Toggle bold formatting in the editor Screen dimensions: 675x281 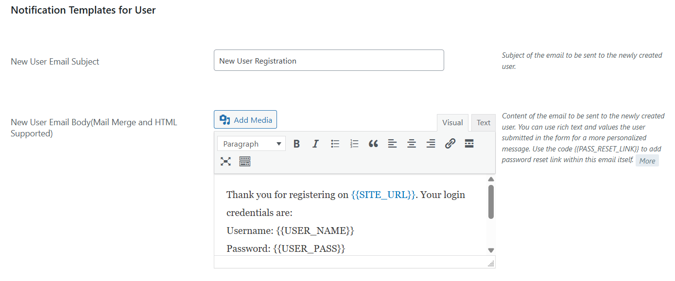pos(296,144)
